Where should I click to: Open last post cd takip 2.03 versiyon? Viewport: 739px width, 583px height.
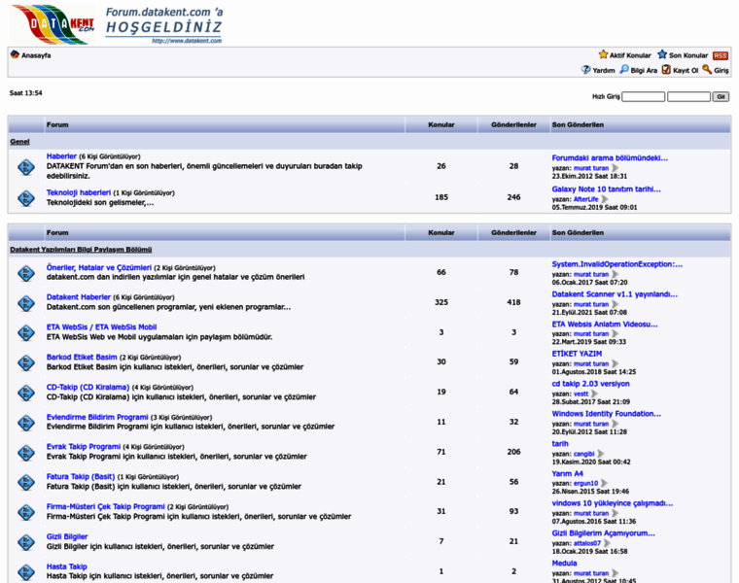pyautogui.click(x=590, y=384)
